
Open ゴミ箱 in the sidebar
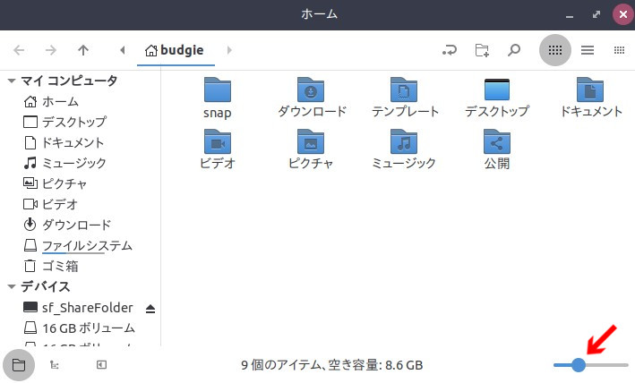tap(51, 266)
